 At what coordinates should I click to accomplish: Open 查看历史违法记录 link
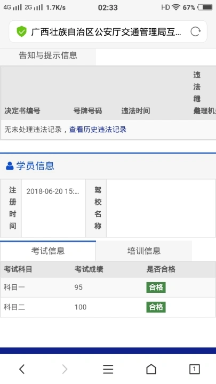(98, 130)
